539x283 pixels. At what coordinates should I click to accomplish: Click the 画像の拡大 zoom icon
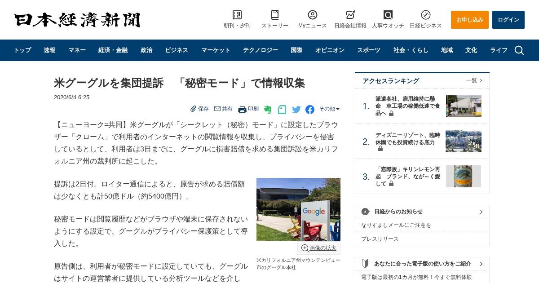point(305,248)
